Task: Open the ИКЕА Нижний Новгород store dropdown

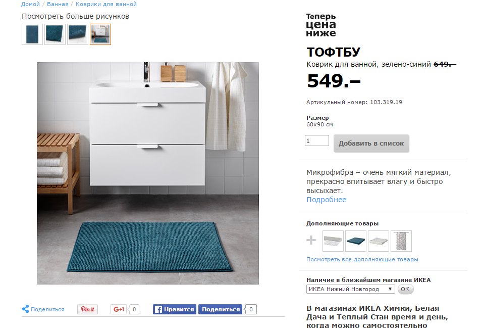Action: [x=351, y=289]
